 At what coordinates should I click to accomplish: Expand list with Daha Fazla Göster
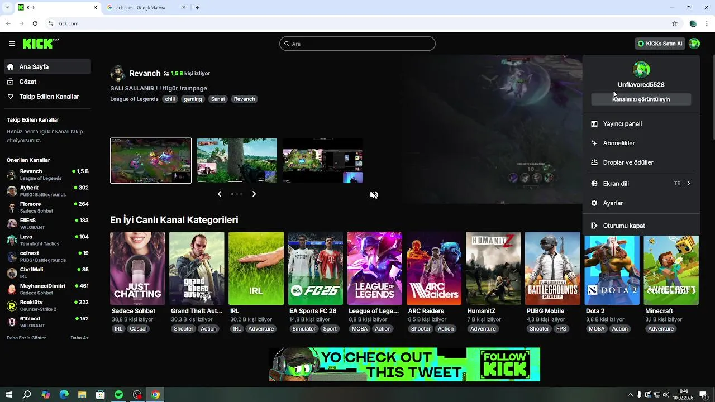(26, 338)
